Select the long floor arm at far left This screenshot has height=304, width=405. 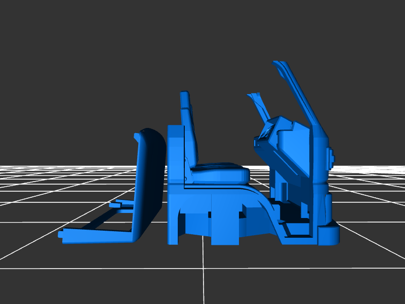click(96, 234)
